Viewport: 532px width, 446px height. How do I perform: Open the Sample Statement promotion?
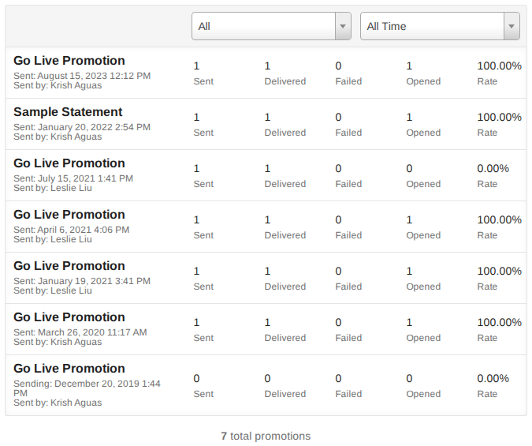68,112
